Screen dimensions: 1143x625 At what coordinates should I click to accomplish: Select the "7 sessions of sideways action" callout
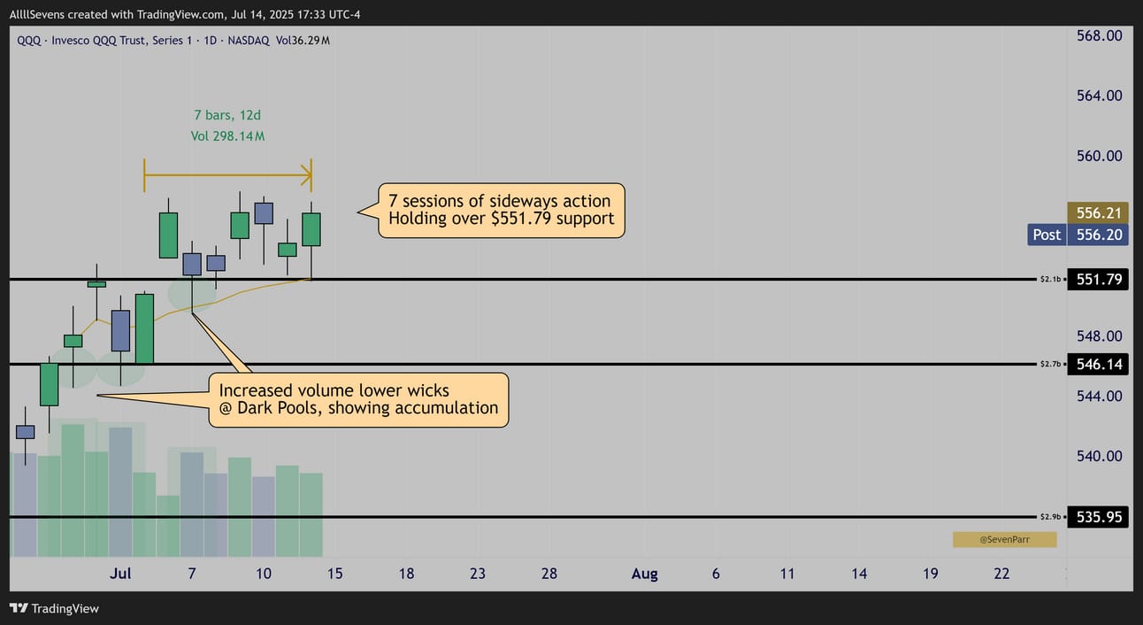pyautogui.click(x=502, y=210)
